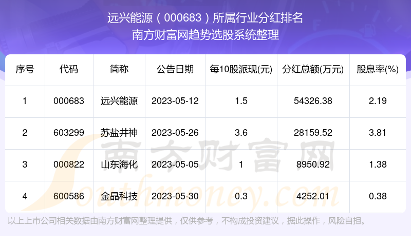Click the disclaimer text beginning 以上上市公司相关数据

click(x=187, y=221)
